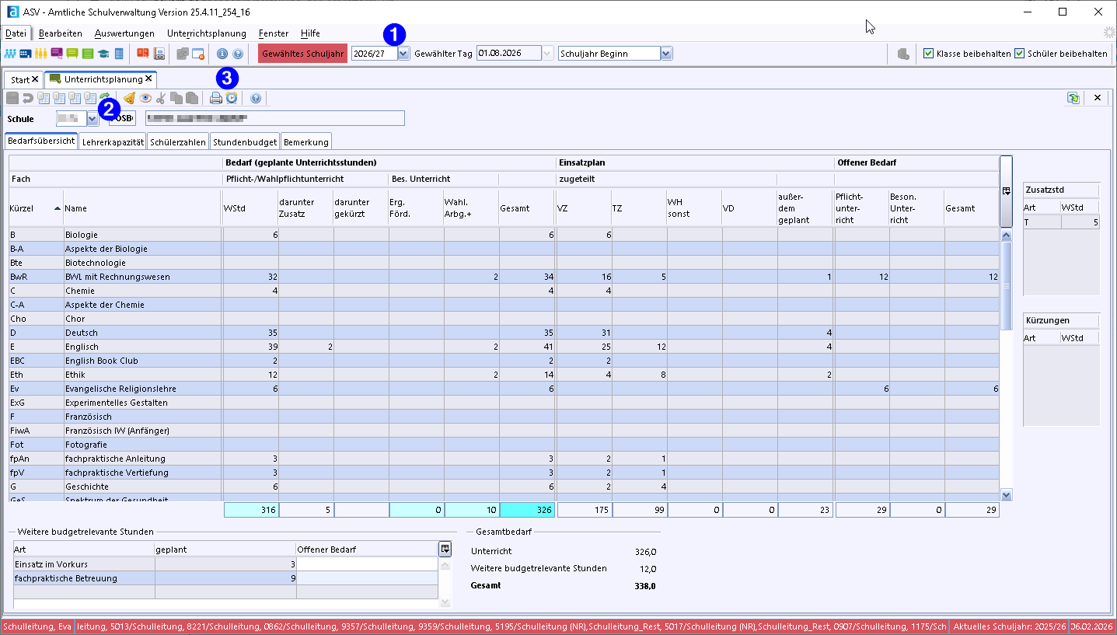Uncheck Klasse beibehalten checkbox
Screen dimensions: 1117x635
(928, 54)
